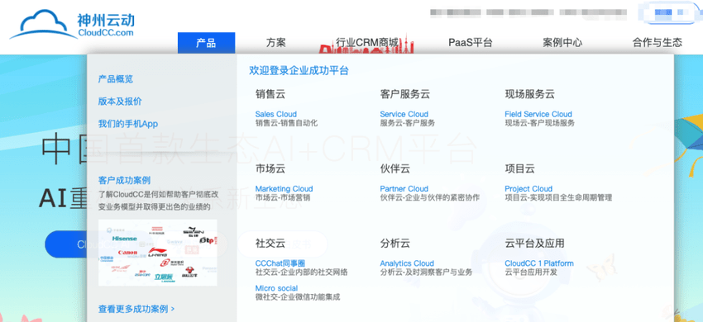Click the 销售云 category heading

[x=270, y=94]
